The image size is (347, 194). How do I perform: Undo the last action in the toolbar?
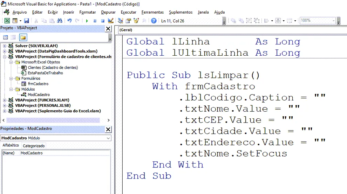pyautogui.click(x=69, y=21)
